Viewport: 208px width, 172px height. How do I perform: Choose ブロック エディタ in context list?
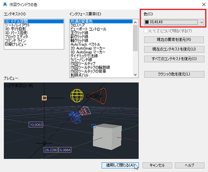16,37
